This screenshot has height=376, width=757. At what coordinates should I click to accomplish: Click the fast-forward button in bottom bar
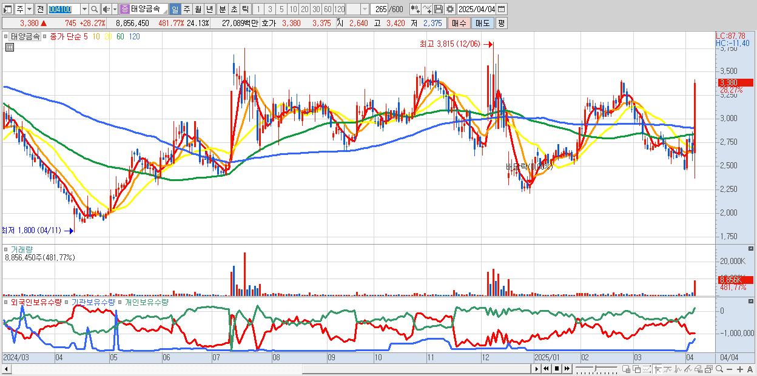click(567, 368)
